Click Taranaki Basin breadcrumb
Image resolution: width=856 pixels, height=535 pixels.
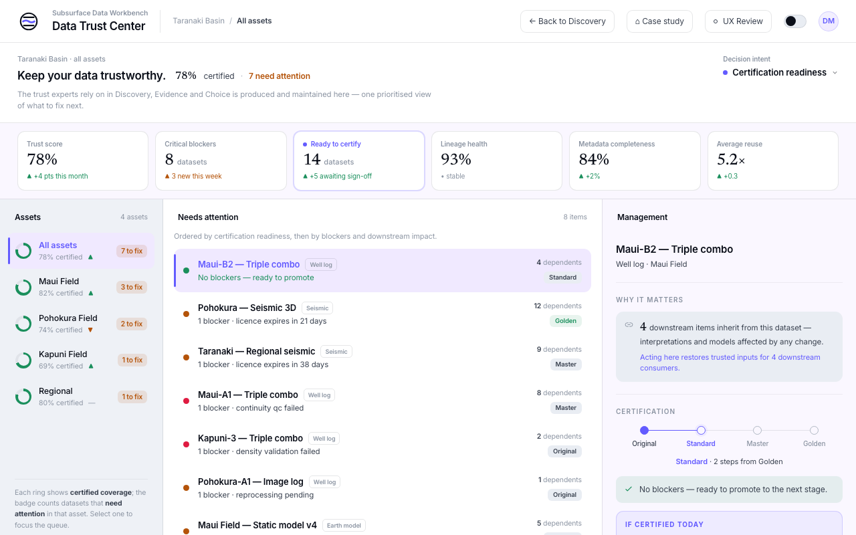(x=199, y=21)
